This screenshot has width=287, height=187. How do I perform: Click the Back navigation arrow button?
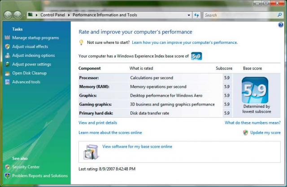8,15
